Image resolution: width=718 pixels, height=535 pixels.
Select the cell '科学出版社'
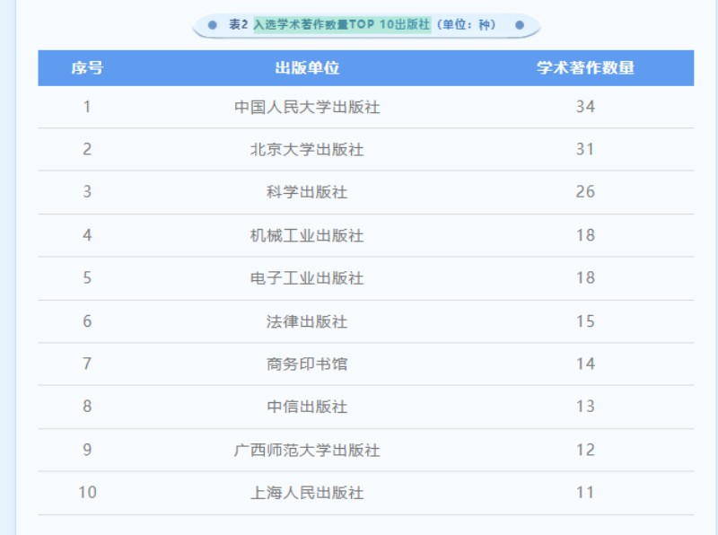coord(307,192)
